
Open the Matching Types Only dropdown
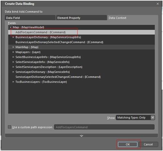pyautogui.click(x=135, y=117)
